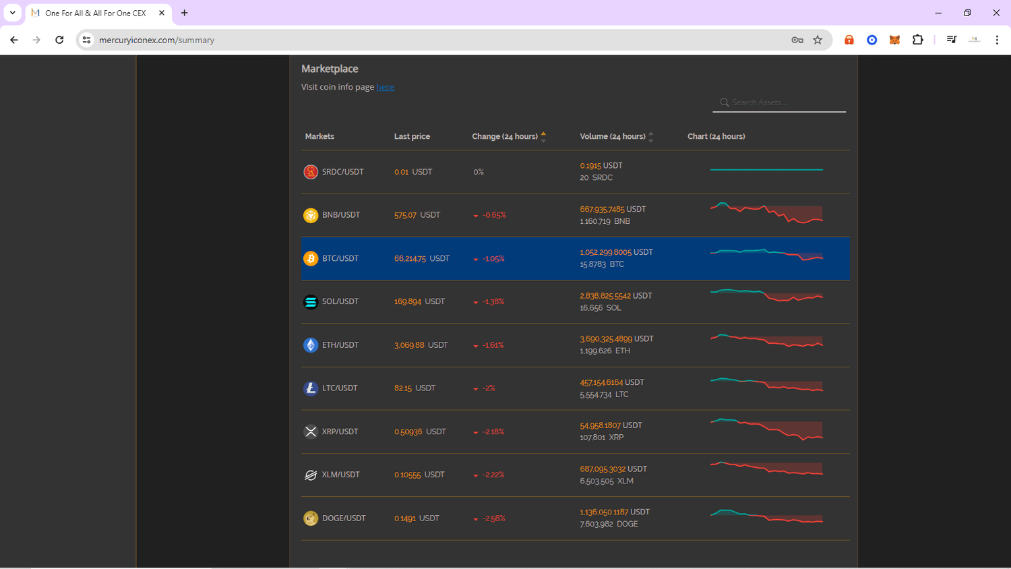Click the search magnifier icon
1011x569 pixels.
[725, 102]
